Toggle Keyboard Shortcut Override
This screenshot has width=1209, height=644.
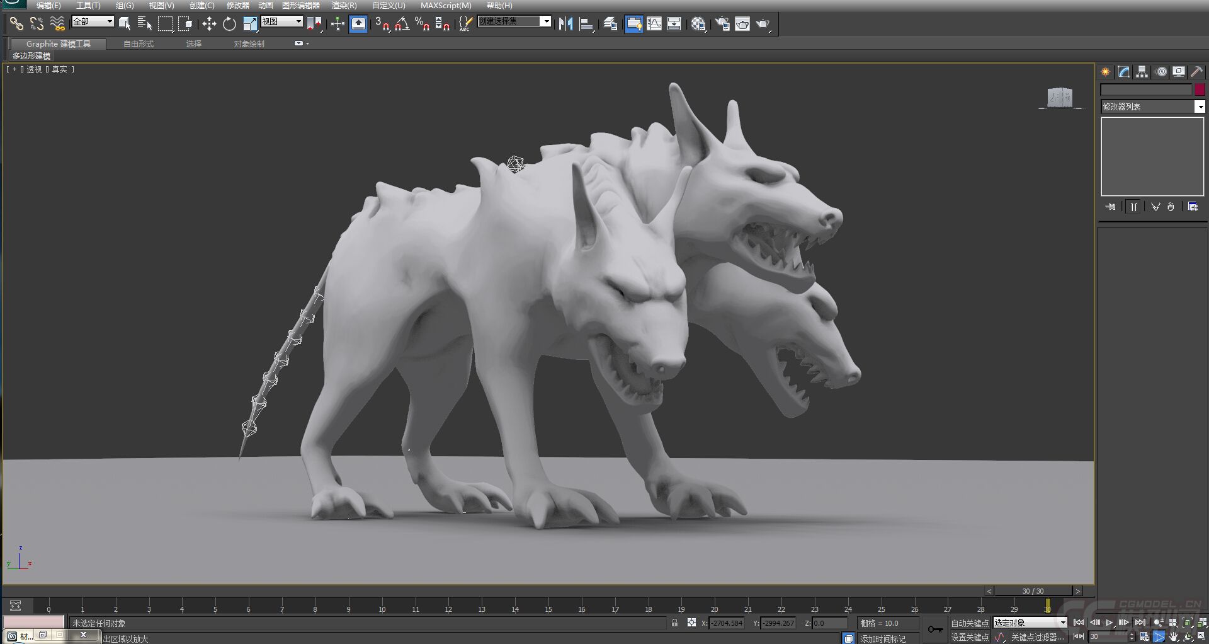358,24
